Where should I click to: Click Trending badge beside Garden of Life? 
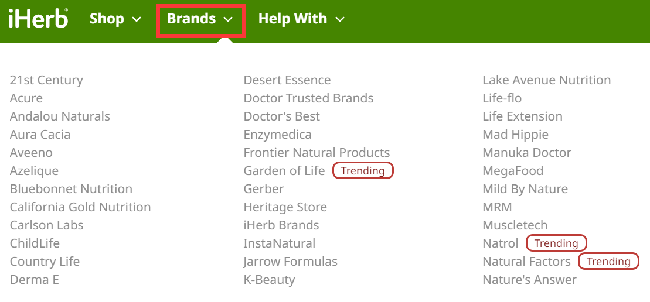pyautogui.click(x=363, y=171)
